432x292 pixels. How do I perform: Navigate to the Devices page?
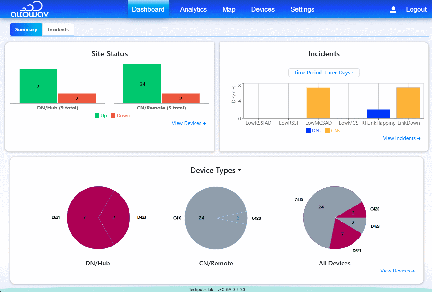coord(263,9)
